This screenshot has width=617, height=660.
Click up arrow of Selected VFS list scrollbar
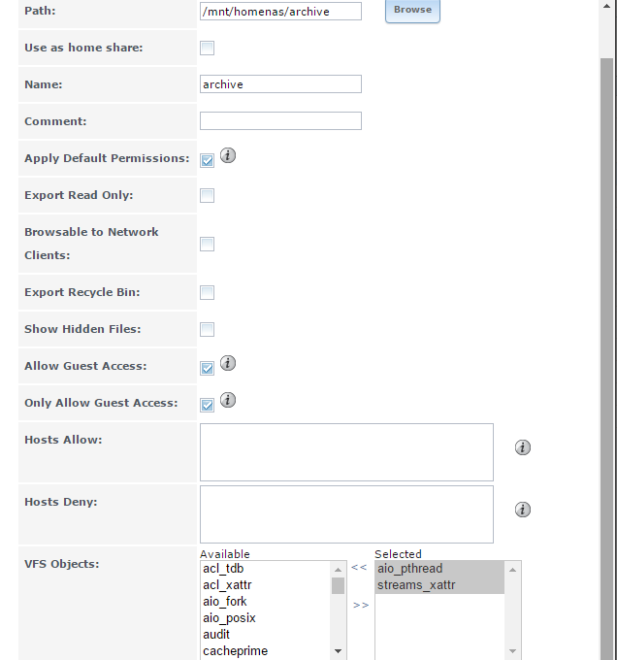point(512,570)
